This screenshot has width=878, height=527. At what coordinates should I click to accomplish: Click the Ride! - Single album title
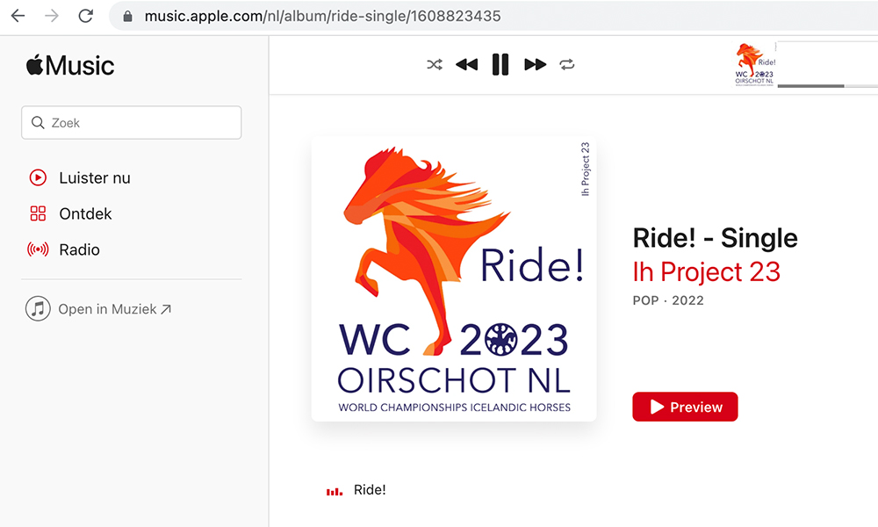(715, 238)
